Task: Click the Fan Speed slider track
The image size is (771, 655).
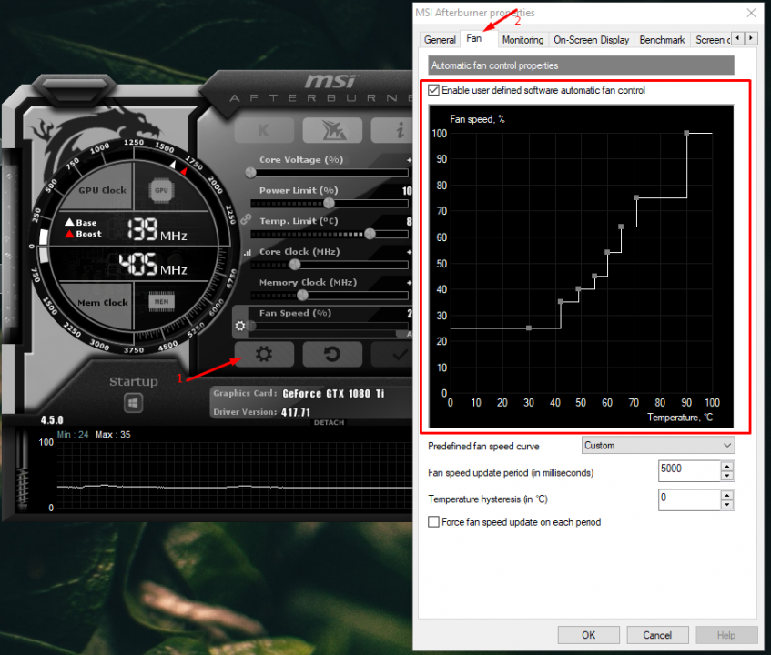Action: 329,326
